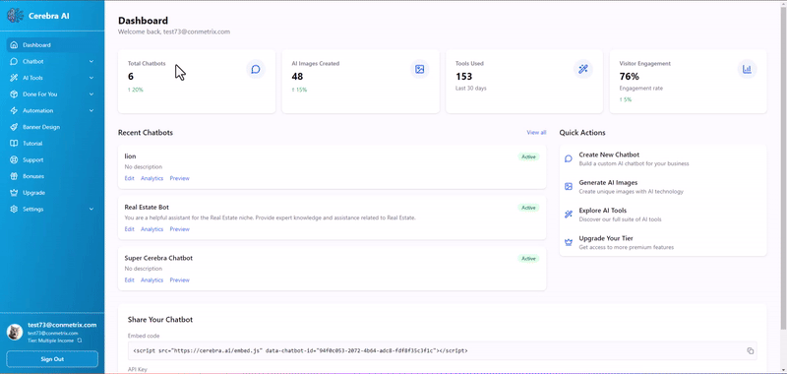Image resolution: width=787 pixels, height=374 pixels.
Task: Select Explore AI Tools quick action
Action: (662, 215)
